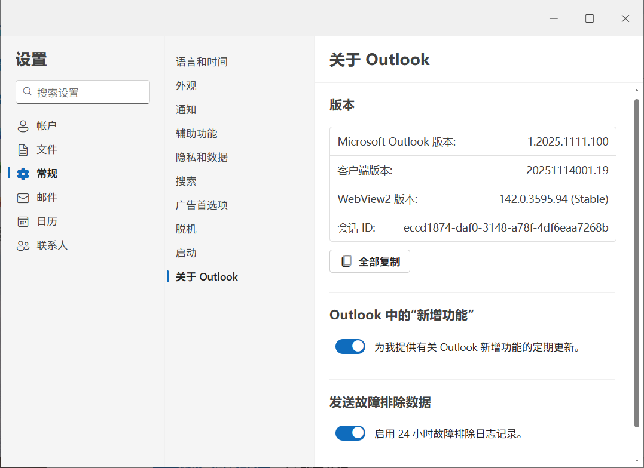
Task: Click WebView2 value 142.0.3595.94 (Stable)
Action: click(x=553, y=199)
